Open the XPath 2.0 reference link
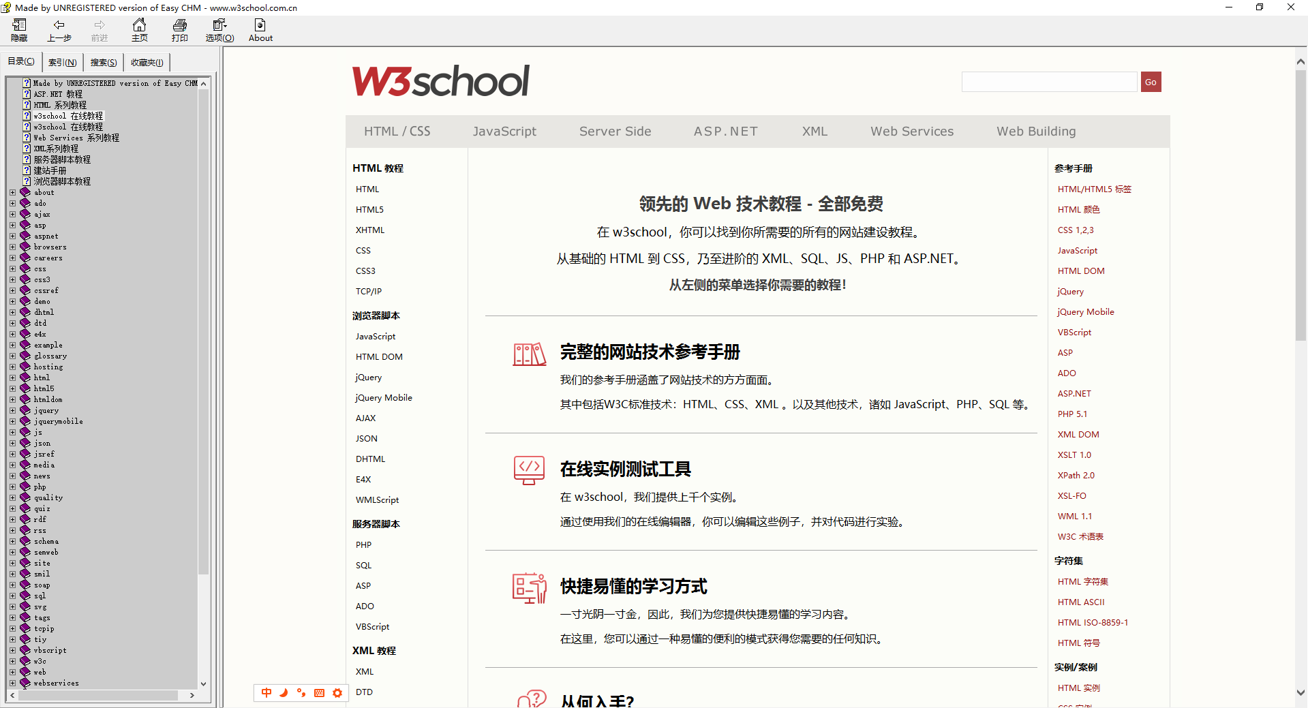Viewport: 1308px width, 708px height. [x=1076, y=476]
